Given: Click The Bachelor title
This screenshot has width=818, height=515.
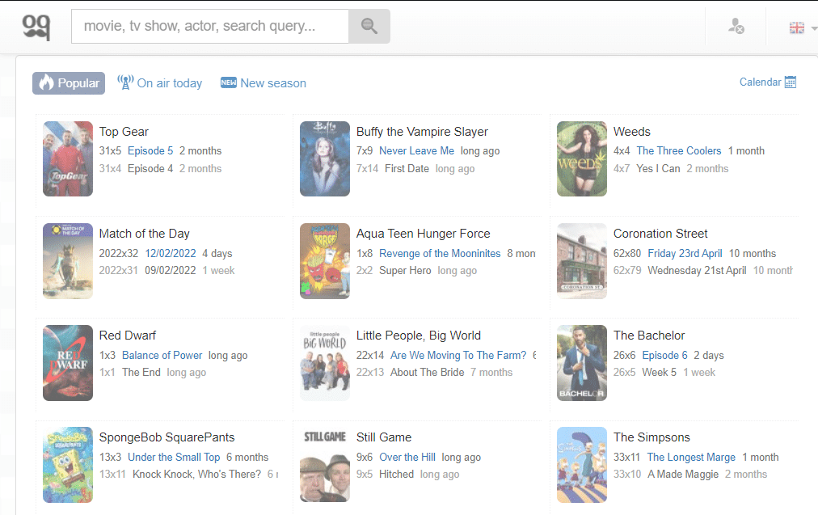Looking at the screenshot, I should click(x=649, y=336).
